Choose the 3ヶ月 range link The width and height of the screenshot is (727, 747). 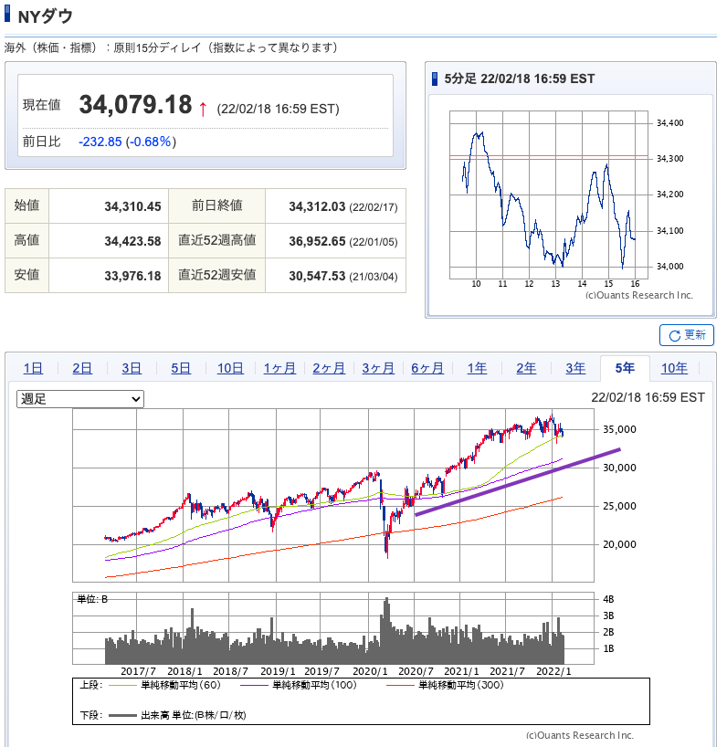(378, 368)
